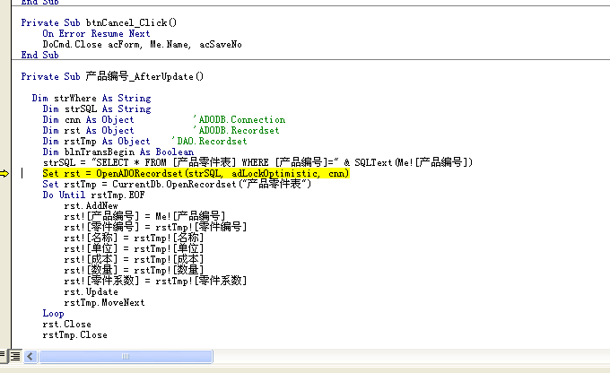Click the rst![成本] assignment line

pos(134,259)
